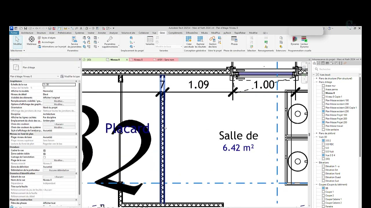Open Gestion des liens
This screenshot has height=208, width=371.
[212, 42]
